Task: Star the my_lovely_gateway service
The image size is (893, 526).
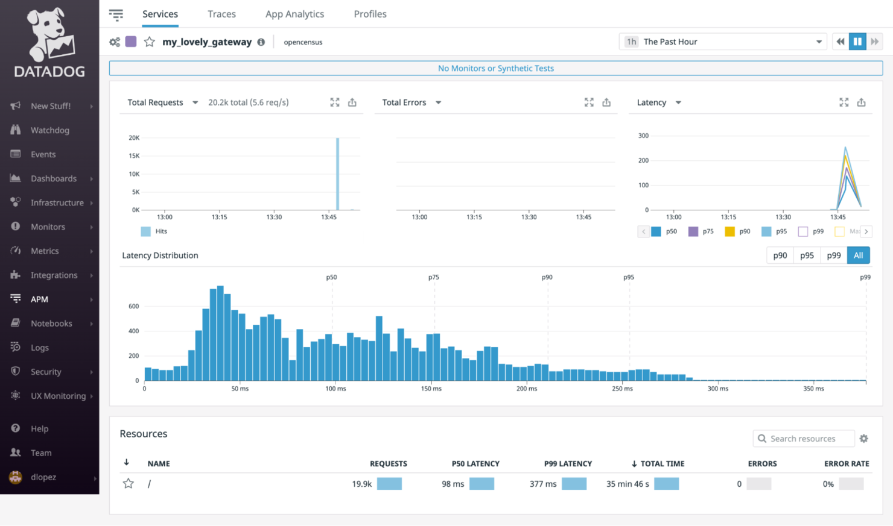Action: (149, 42)
